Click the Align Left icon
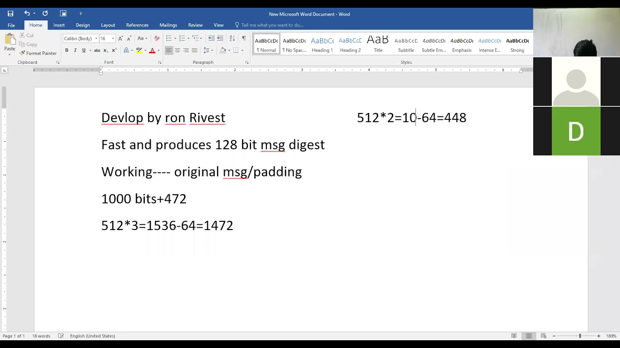Viewport: 620px width, 348px height. click(169, 50)
